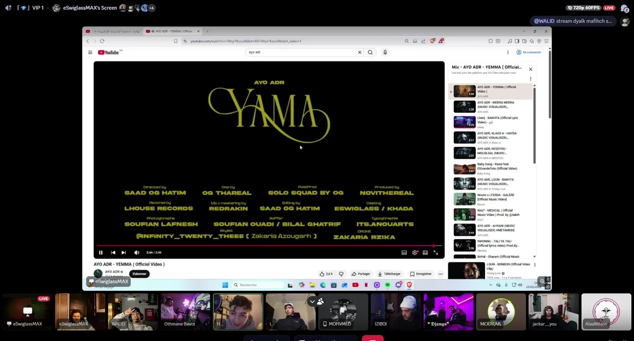Open the Mix playlist options menu
This screenshot has height=341, width=634.
click(530, 79)
